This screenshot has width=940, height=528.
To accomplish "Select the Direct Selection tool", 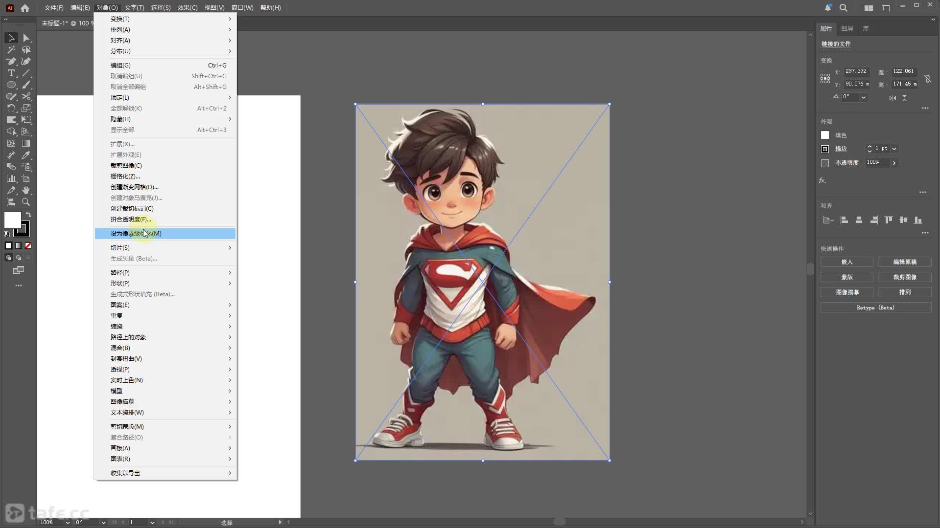I will point(26,38).
